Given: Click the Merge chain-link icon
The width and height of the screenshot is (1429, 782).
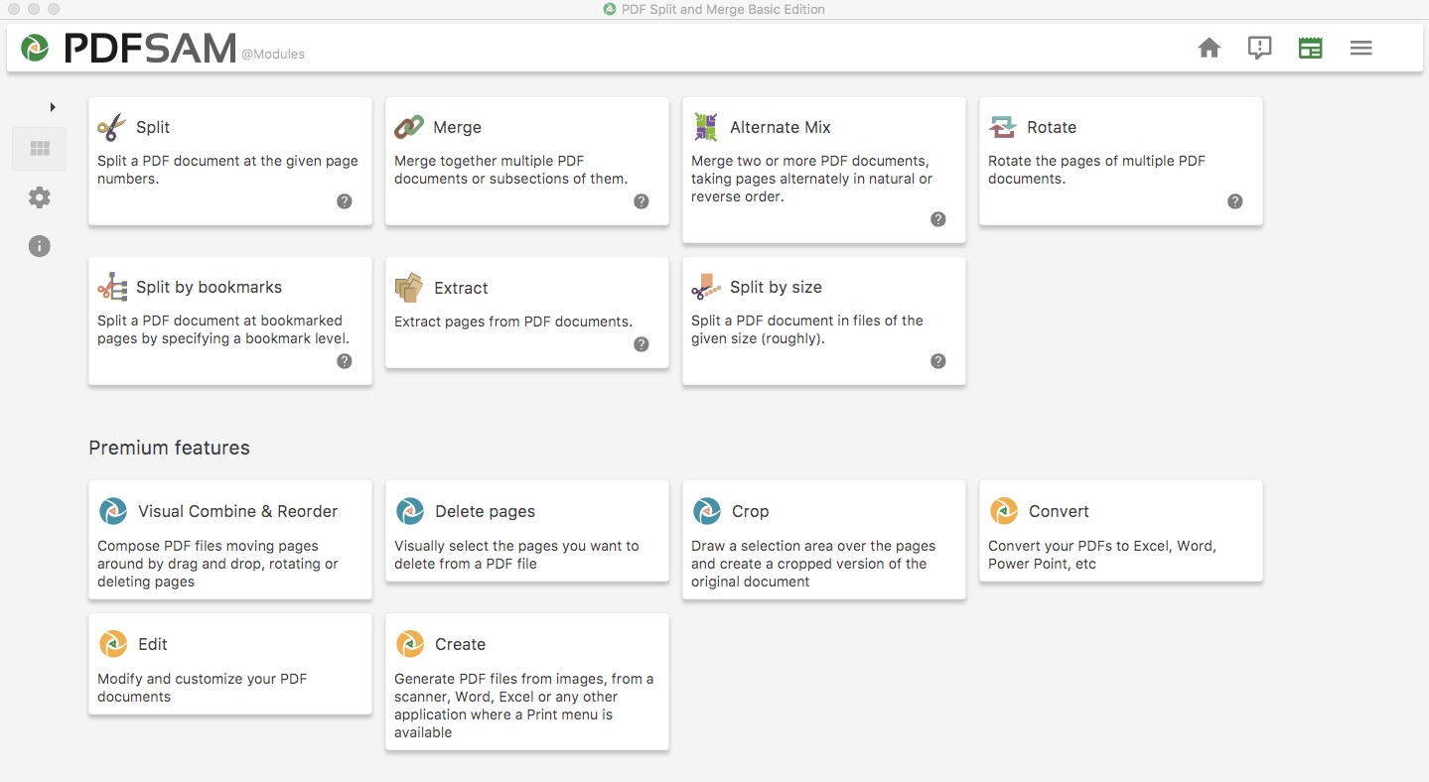Looking at the screenshot, I should click(409, 127).
